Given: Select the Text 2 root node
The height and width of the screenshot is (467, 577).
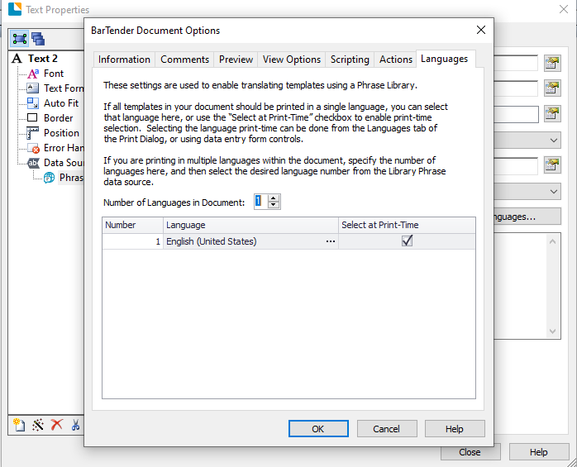Looking at the screenshot, I should click(x=43, y=59).
